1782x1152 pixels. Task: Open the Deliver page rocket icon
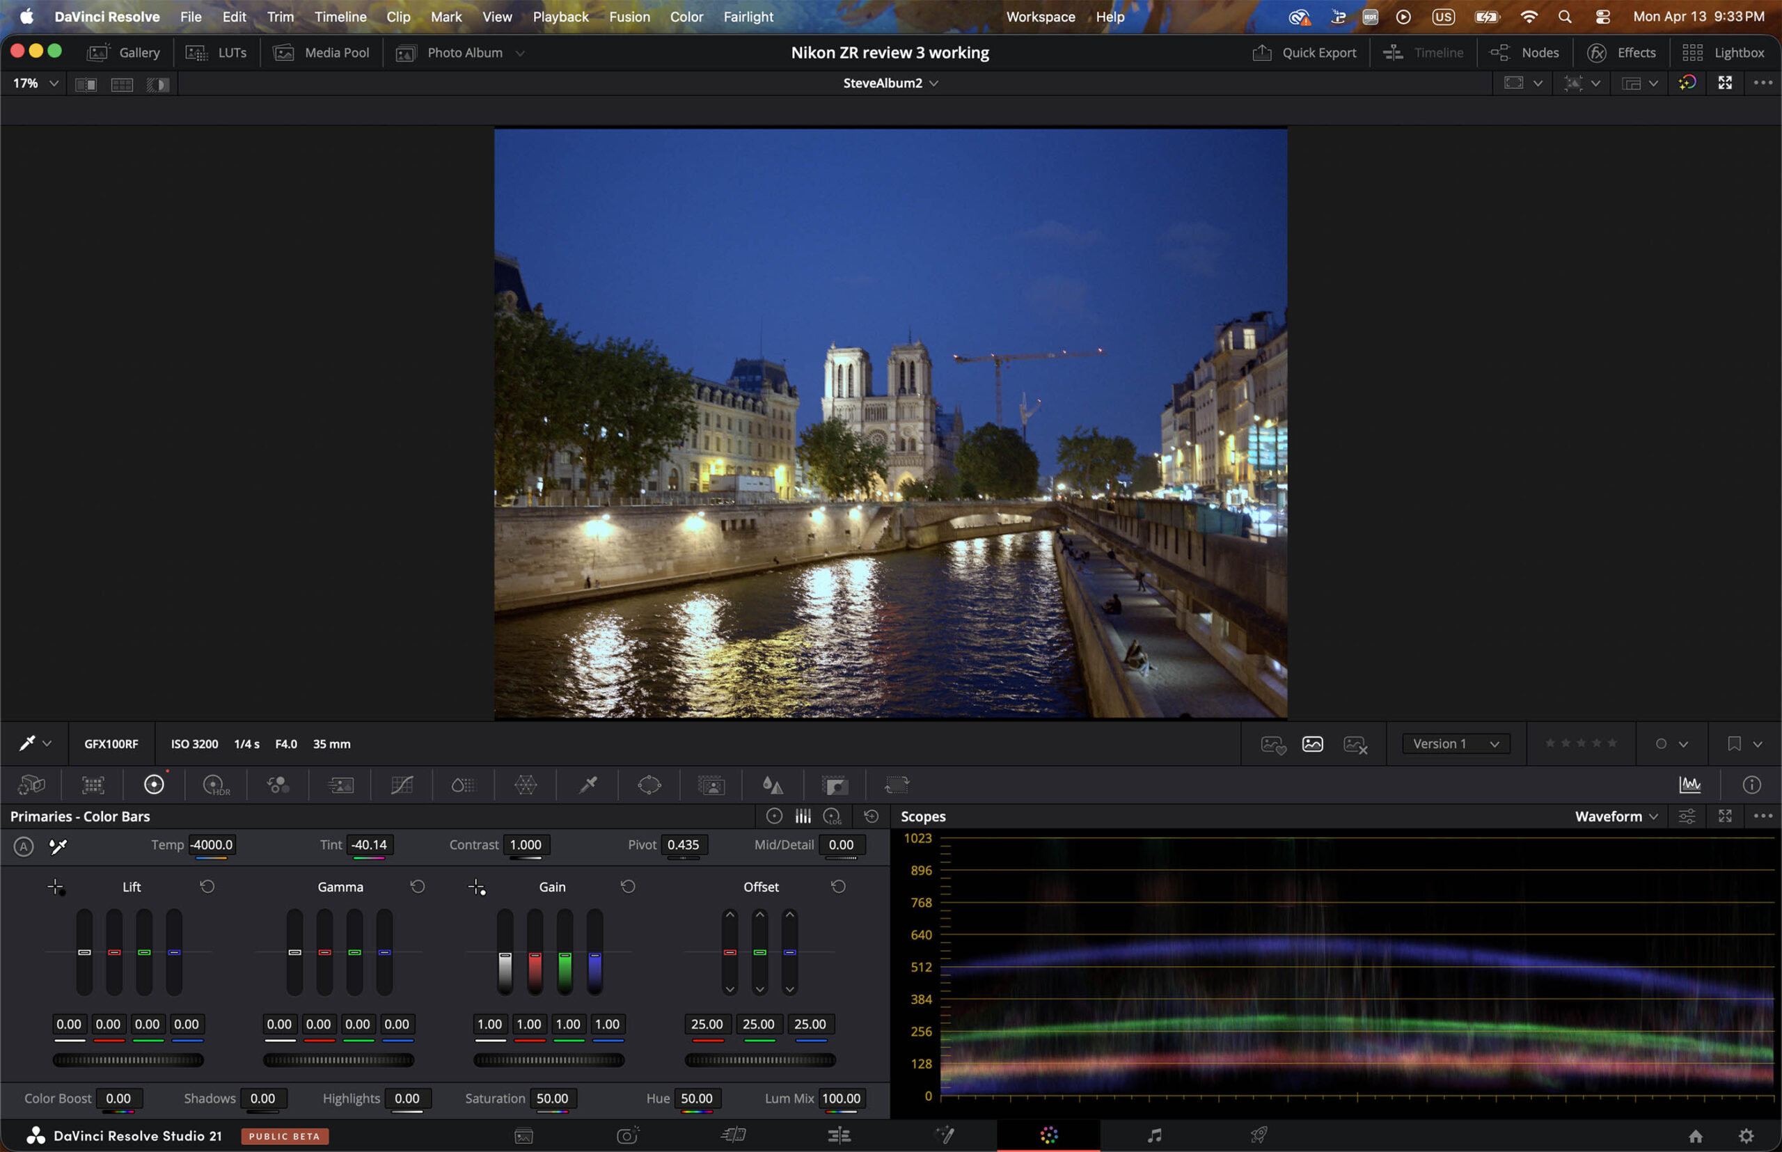tap(1260, 1135)
